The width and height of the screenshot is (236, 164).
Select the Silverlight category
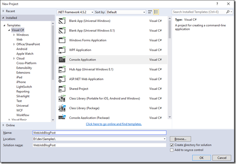click(23, 96)
